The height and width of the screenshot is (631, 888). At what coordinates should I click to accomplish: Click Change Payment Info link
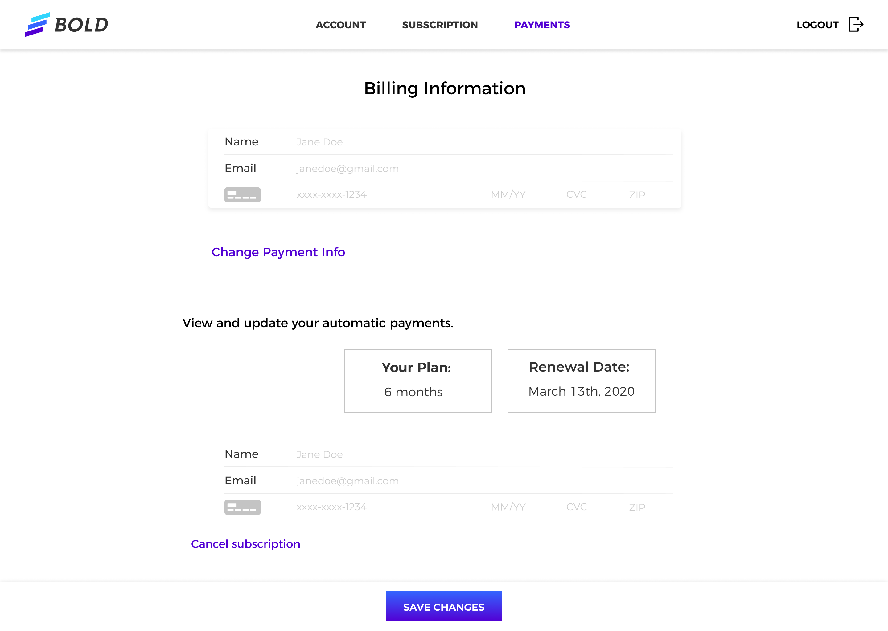click(x=278, y=252)
